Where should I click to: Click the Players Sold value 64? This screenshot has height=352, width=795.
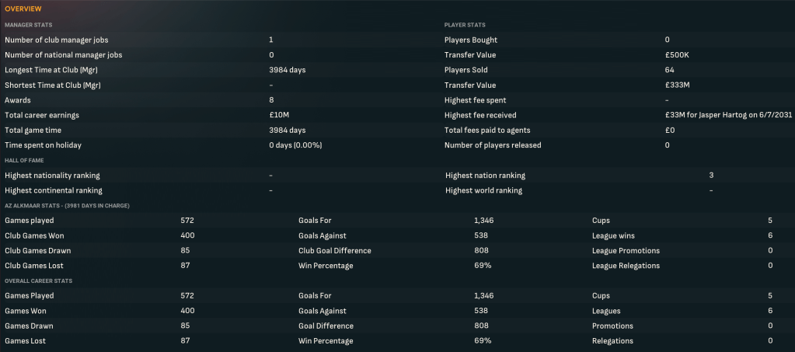click(669, 70)
